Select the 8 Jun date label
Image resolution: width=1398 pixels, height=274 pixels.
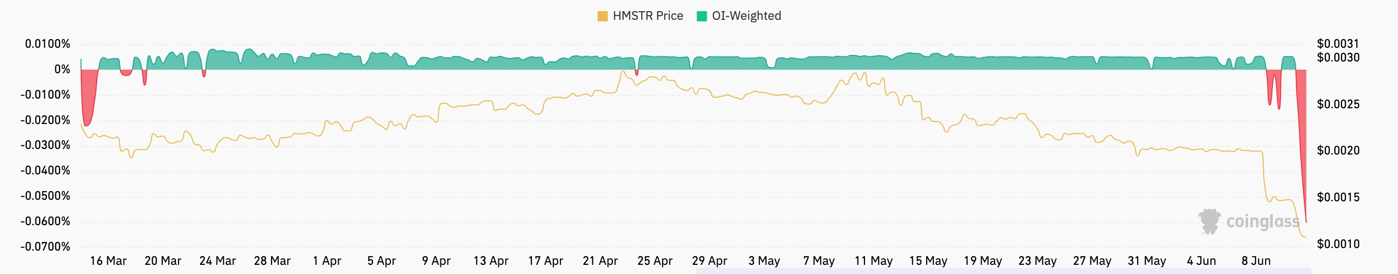(x=1256, y=261)
